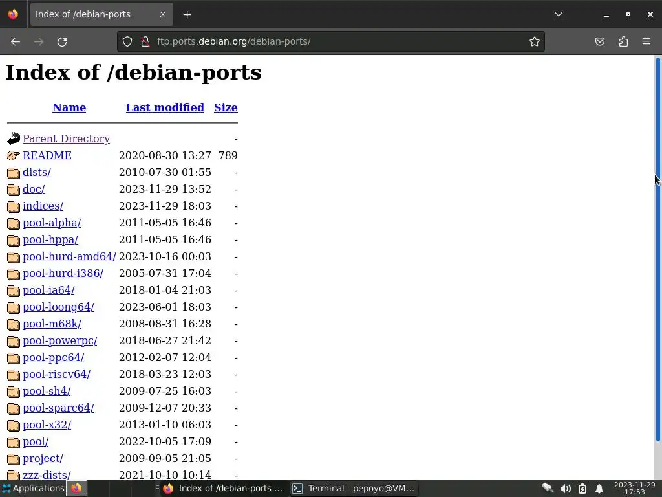The height and width of the screenshot is (497, 662).
Task: Open the pool-x32/ directory link
Action: click(x=47, y=425)
